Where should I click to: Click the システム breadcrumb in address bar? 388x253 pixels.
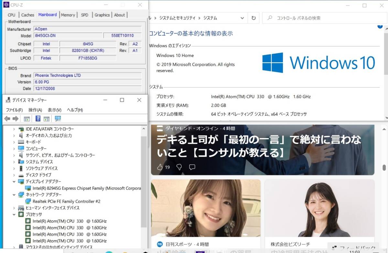coord(210,18)
